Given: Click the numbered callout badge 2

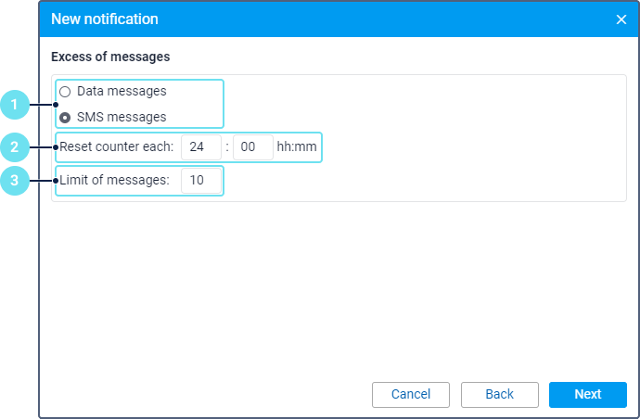Looking at the screenshot, I should [x=16, y=146].
